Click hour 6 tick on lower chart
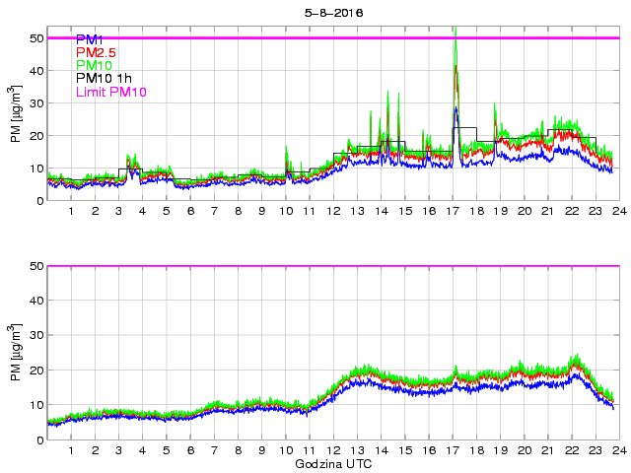Screen dimensions: 631x473 pyautogui.click(x=190, y=450)
